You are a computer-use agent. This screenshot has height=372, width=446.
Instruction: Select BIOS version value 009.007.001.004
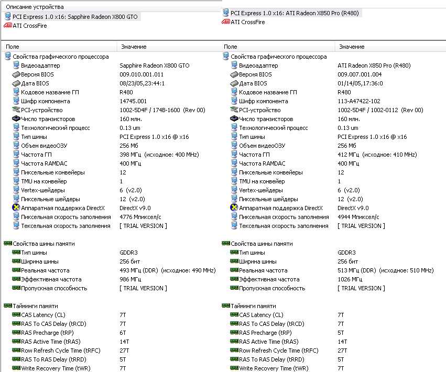coord(360,74)
